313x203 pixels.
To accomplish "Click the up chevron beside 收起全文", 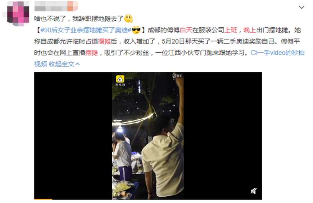I will [x=77, y=64].
